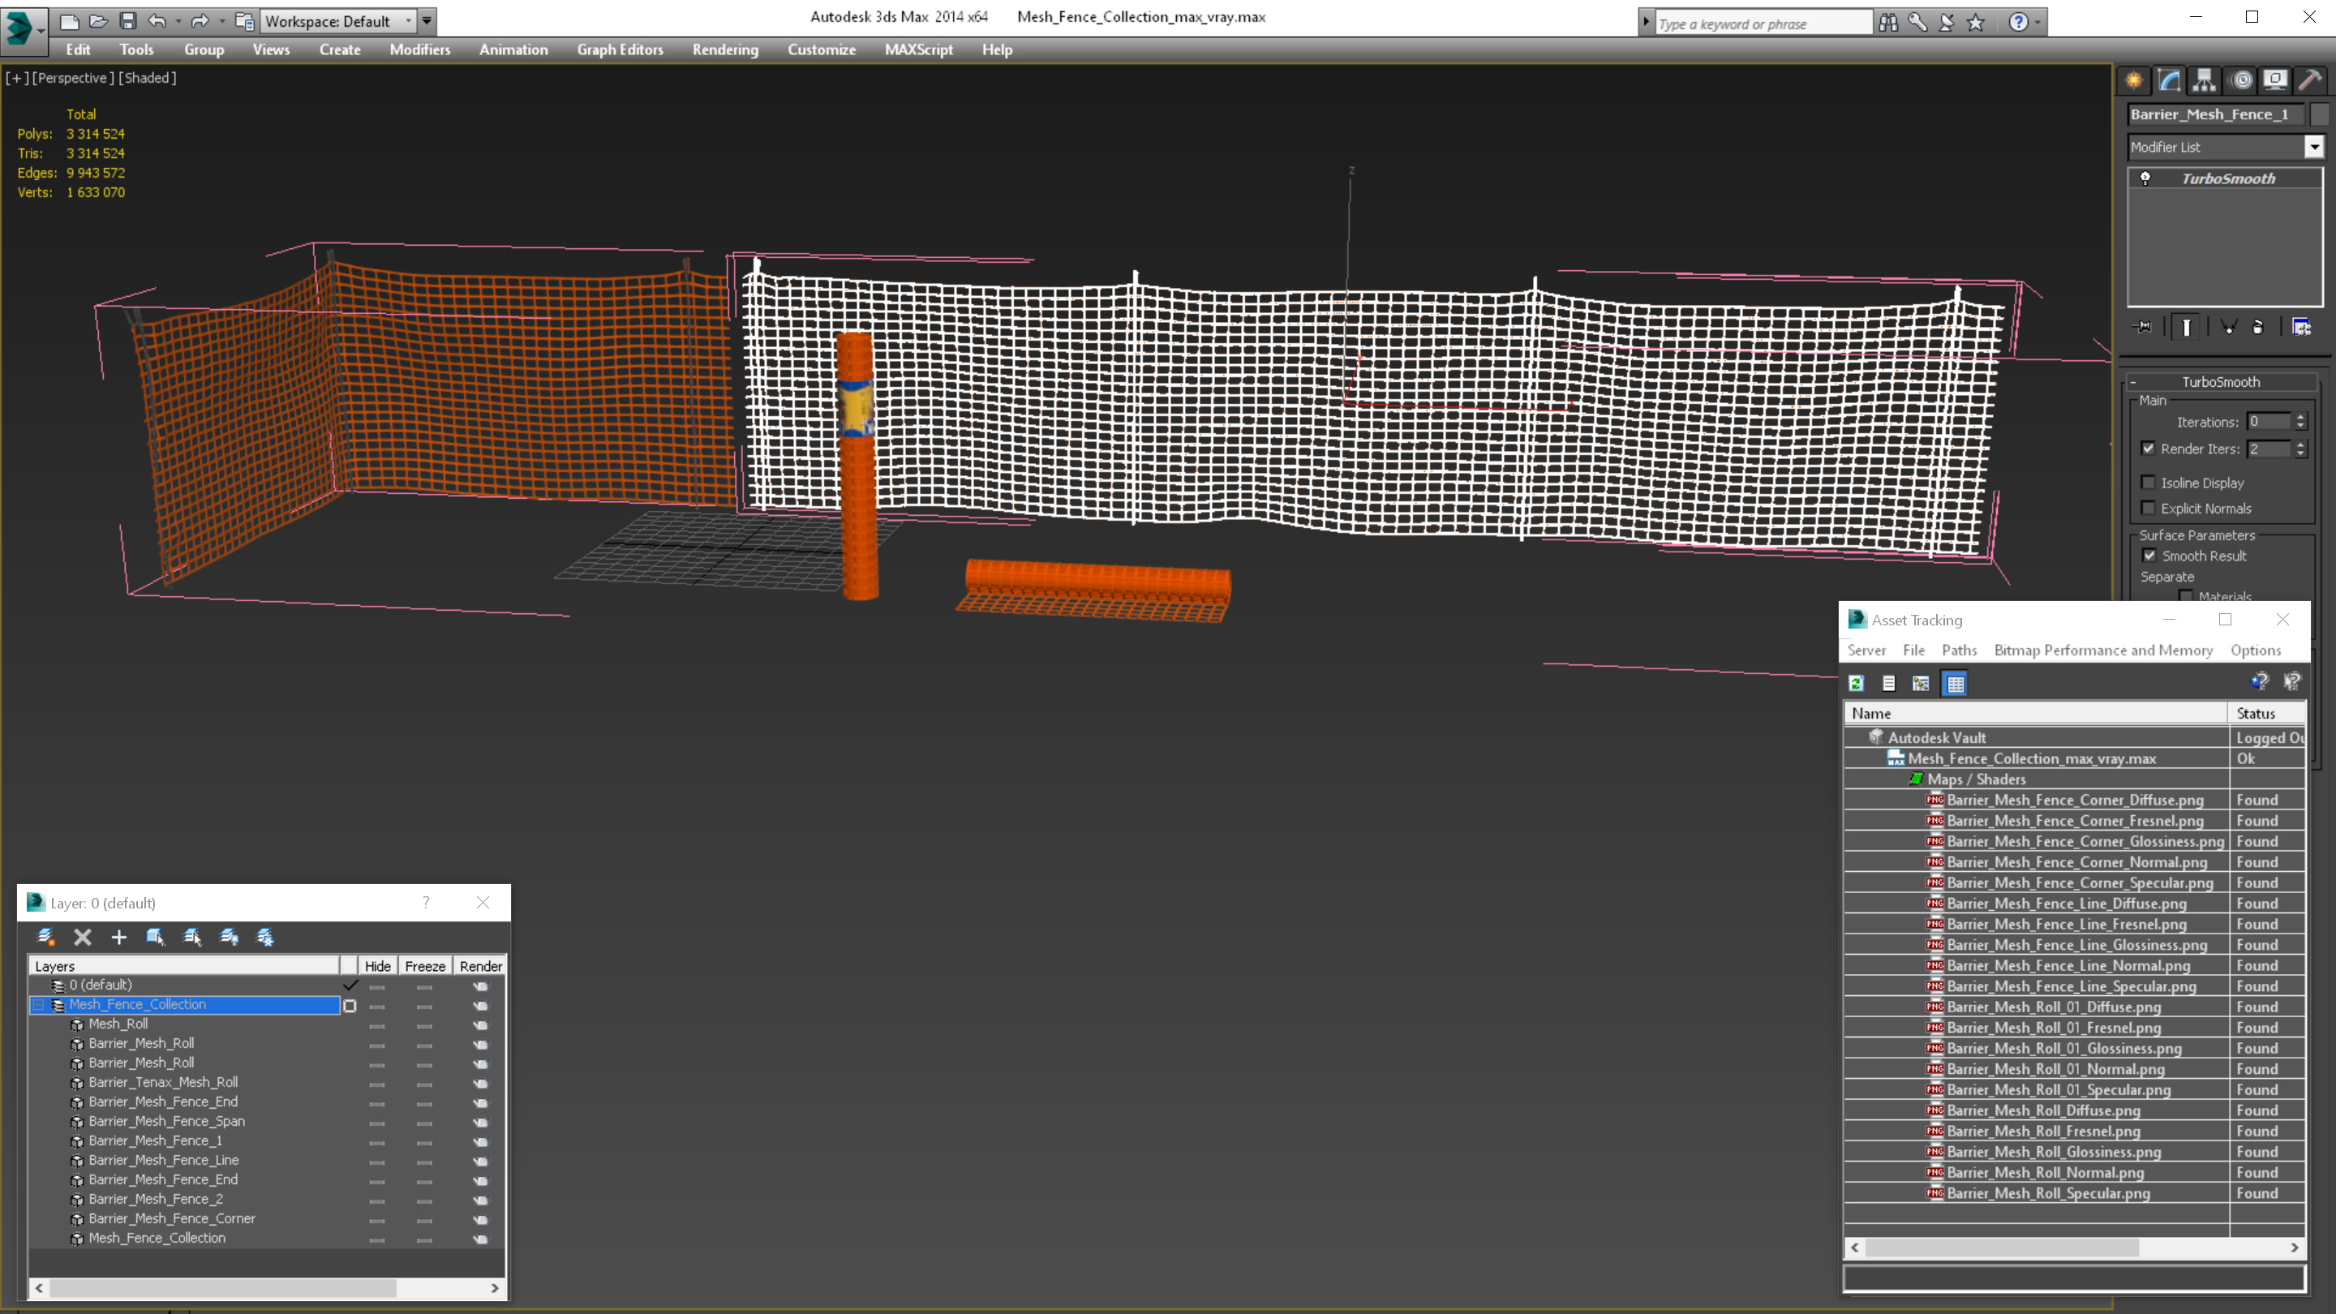Open Paths menu in Asset Tracking

click(x=1959, y=651)
